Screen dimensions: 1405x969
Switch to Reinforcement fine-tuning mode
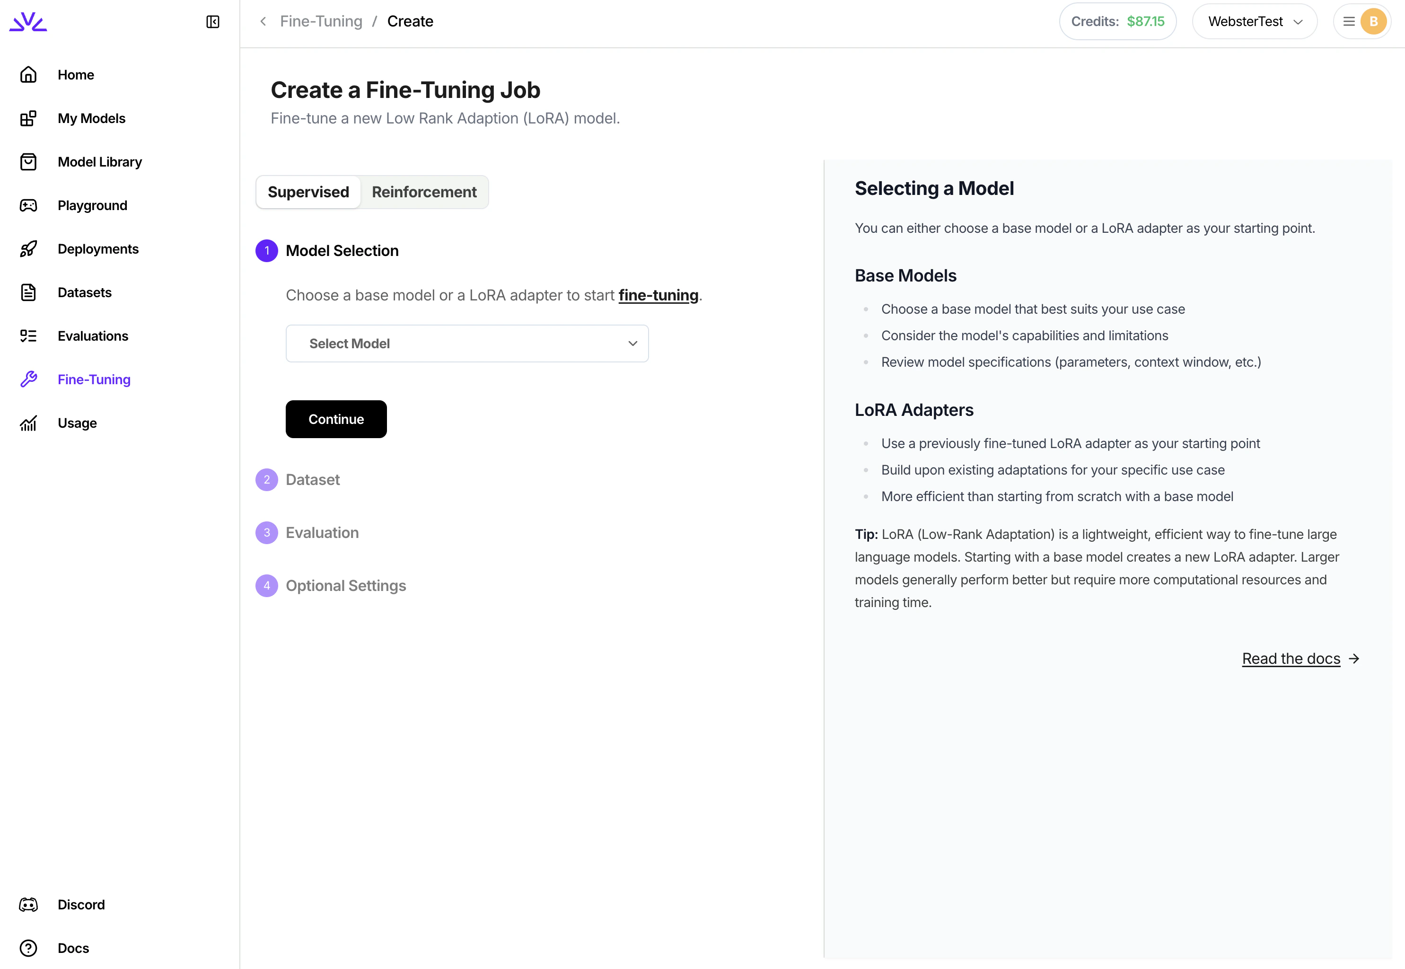tap(423, 192)
